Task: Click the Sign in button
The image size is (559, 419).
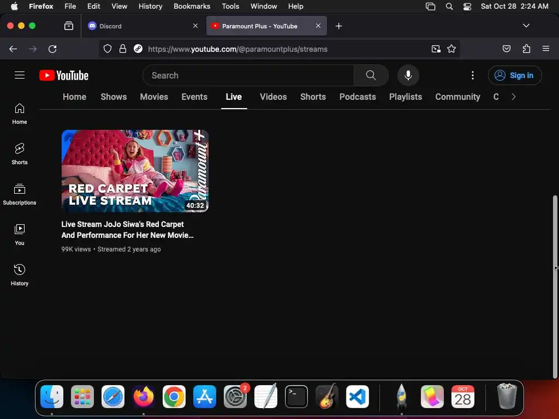Action: [515, 75]
